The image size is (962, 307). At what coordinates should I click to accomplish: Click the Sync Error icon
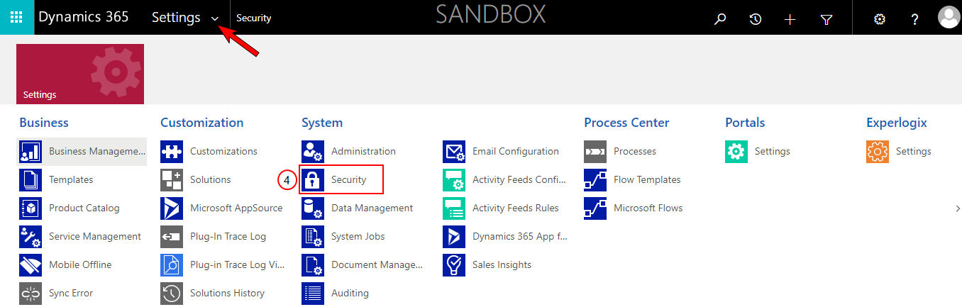tap(31, 294)
